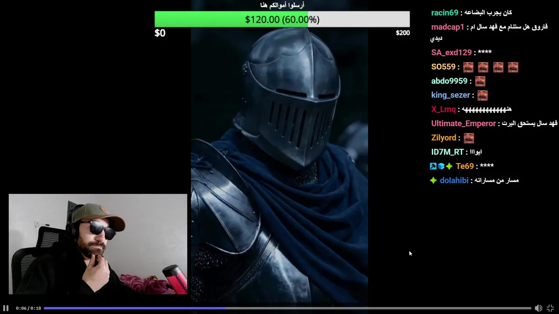The width and height of the screenshot is (559, 314).
Task: Click the Arabic donation goal title
Action: (x=282, y=5)
